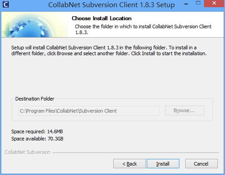Click the 'Space required: 14.6MB' text
This screenshot has height=175, width=225.
pyautogui.click(x=37, y=131)
